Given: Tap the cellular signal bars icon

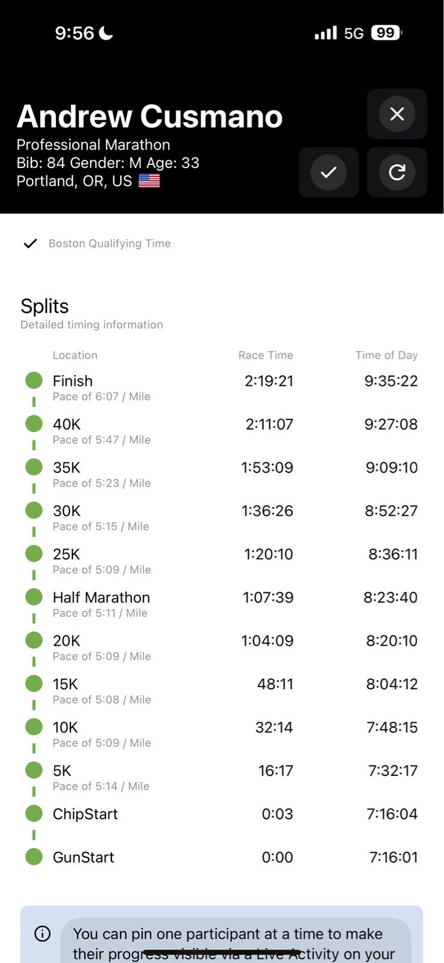Looking at the screenshot, I should point(325,33).
